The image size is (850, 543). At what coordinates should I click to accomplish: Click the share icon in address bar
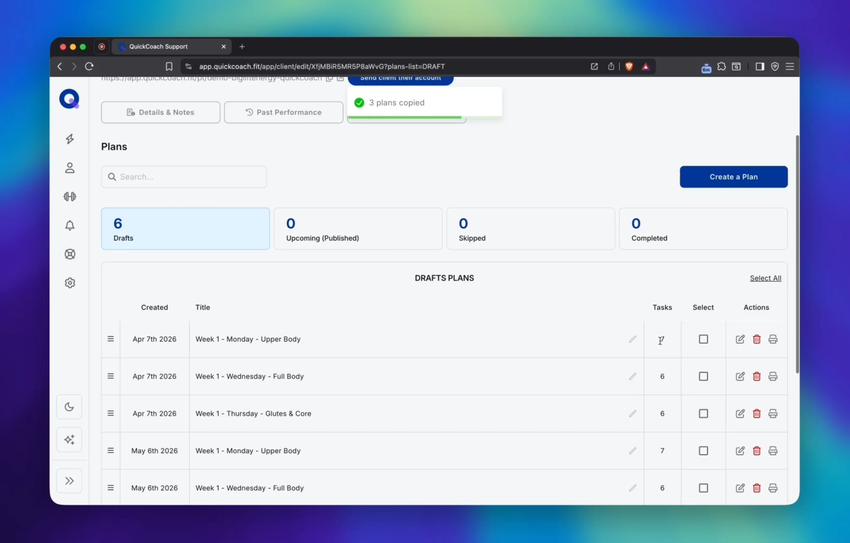tap(611, 66)
